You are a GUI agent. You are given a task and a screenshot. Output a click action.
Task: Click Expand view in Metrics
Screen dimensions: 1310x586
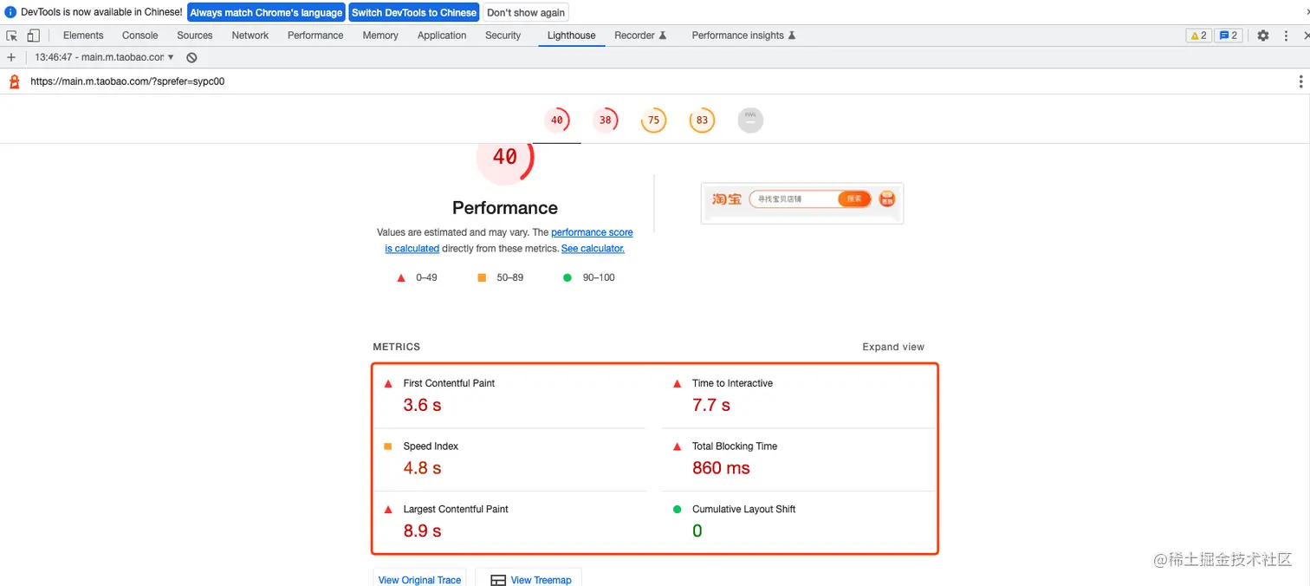click(893, 347)
